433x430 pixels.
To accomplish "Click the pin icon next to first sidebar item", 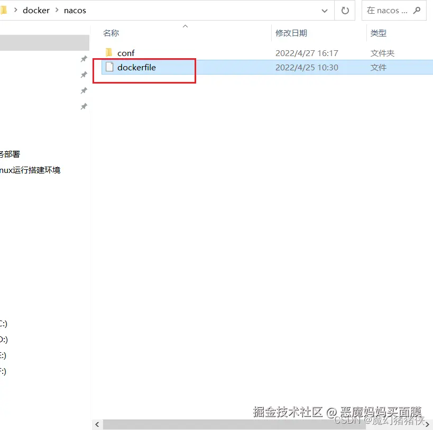I will (84, 59).
